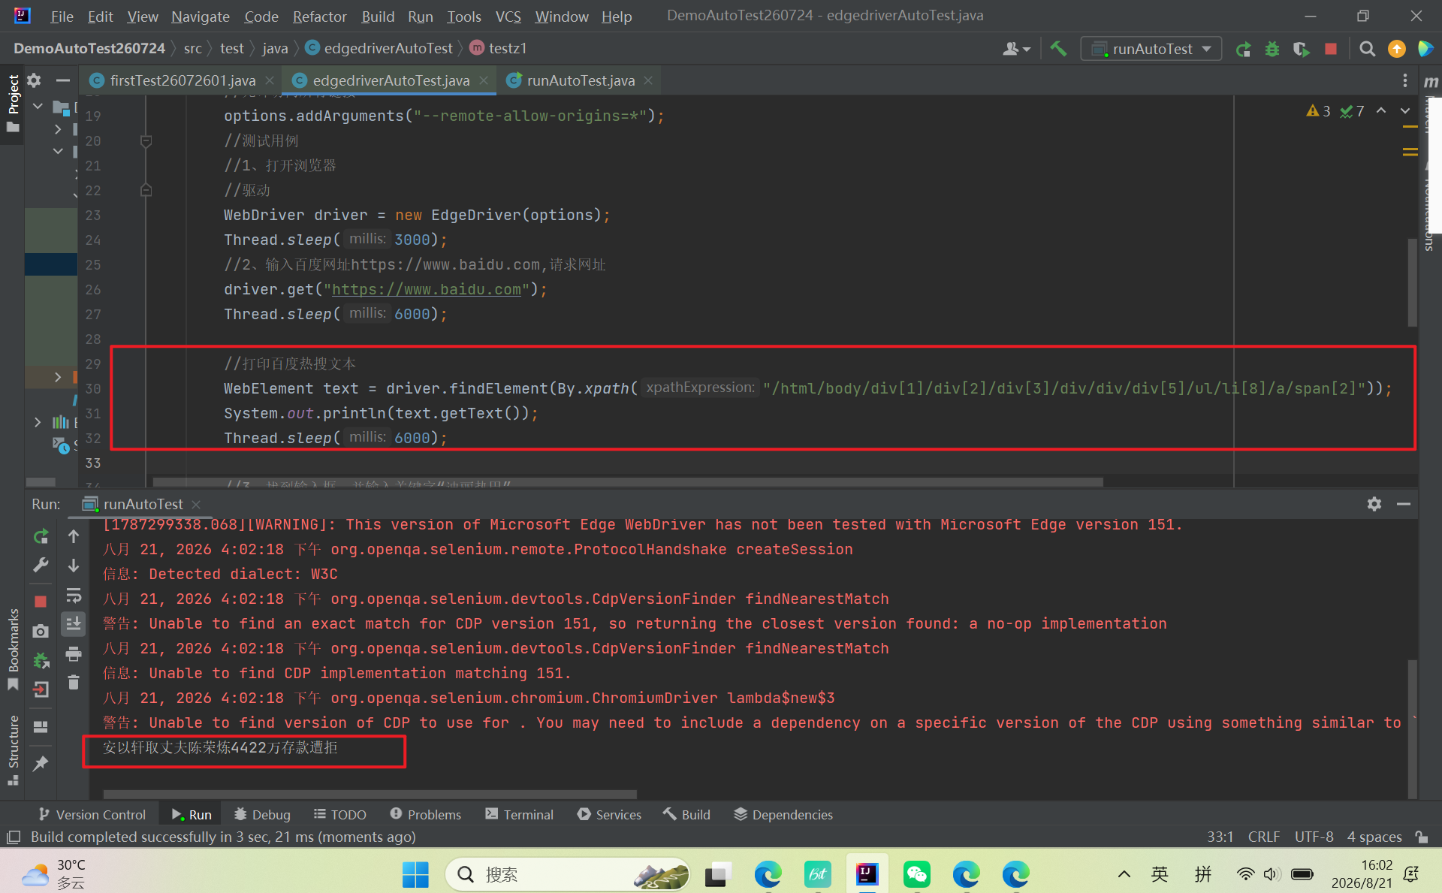Click camera Dump Threads icon
This screenshot has width=1442, height=893.
click(41, 631)
